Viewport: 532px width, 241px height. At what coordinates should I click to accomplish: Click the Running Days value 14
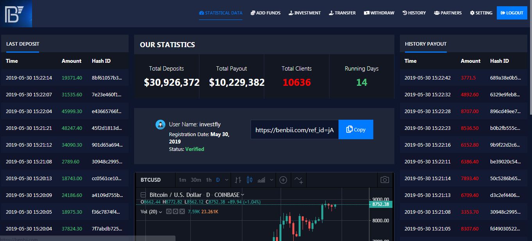(x=362, y=82)
